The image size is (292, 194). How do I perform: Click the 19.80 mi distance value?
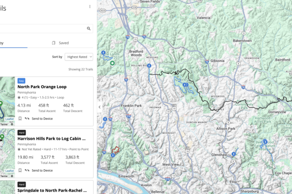click(x=25, y=157)
